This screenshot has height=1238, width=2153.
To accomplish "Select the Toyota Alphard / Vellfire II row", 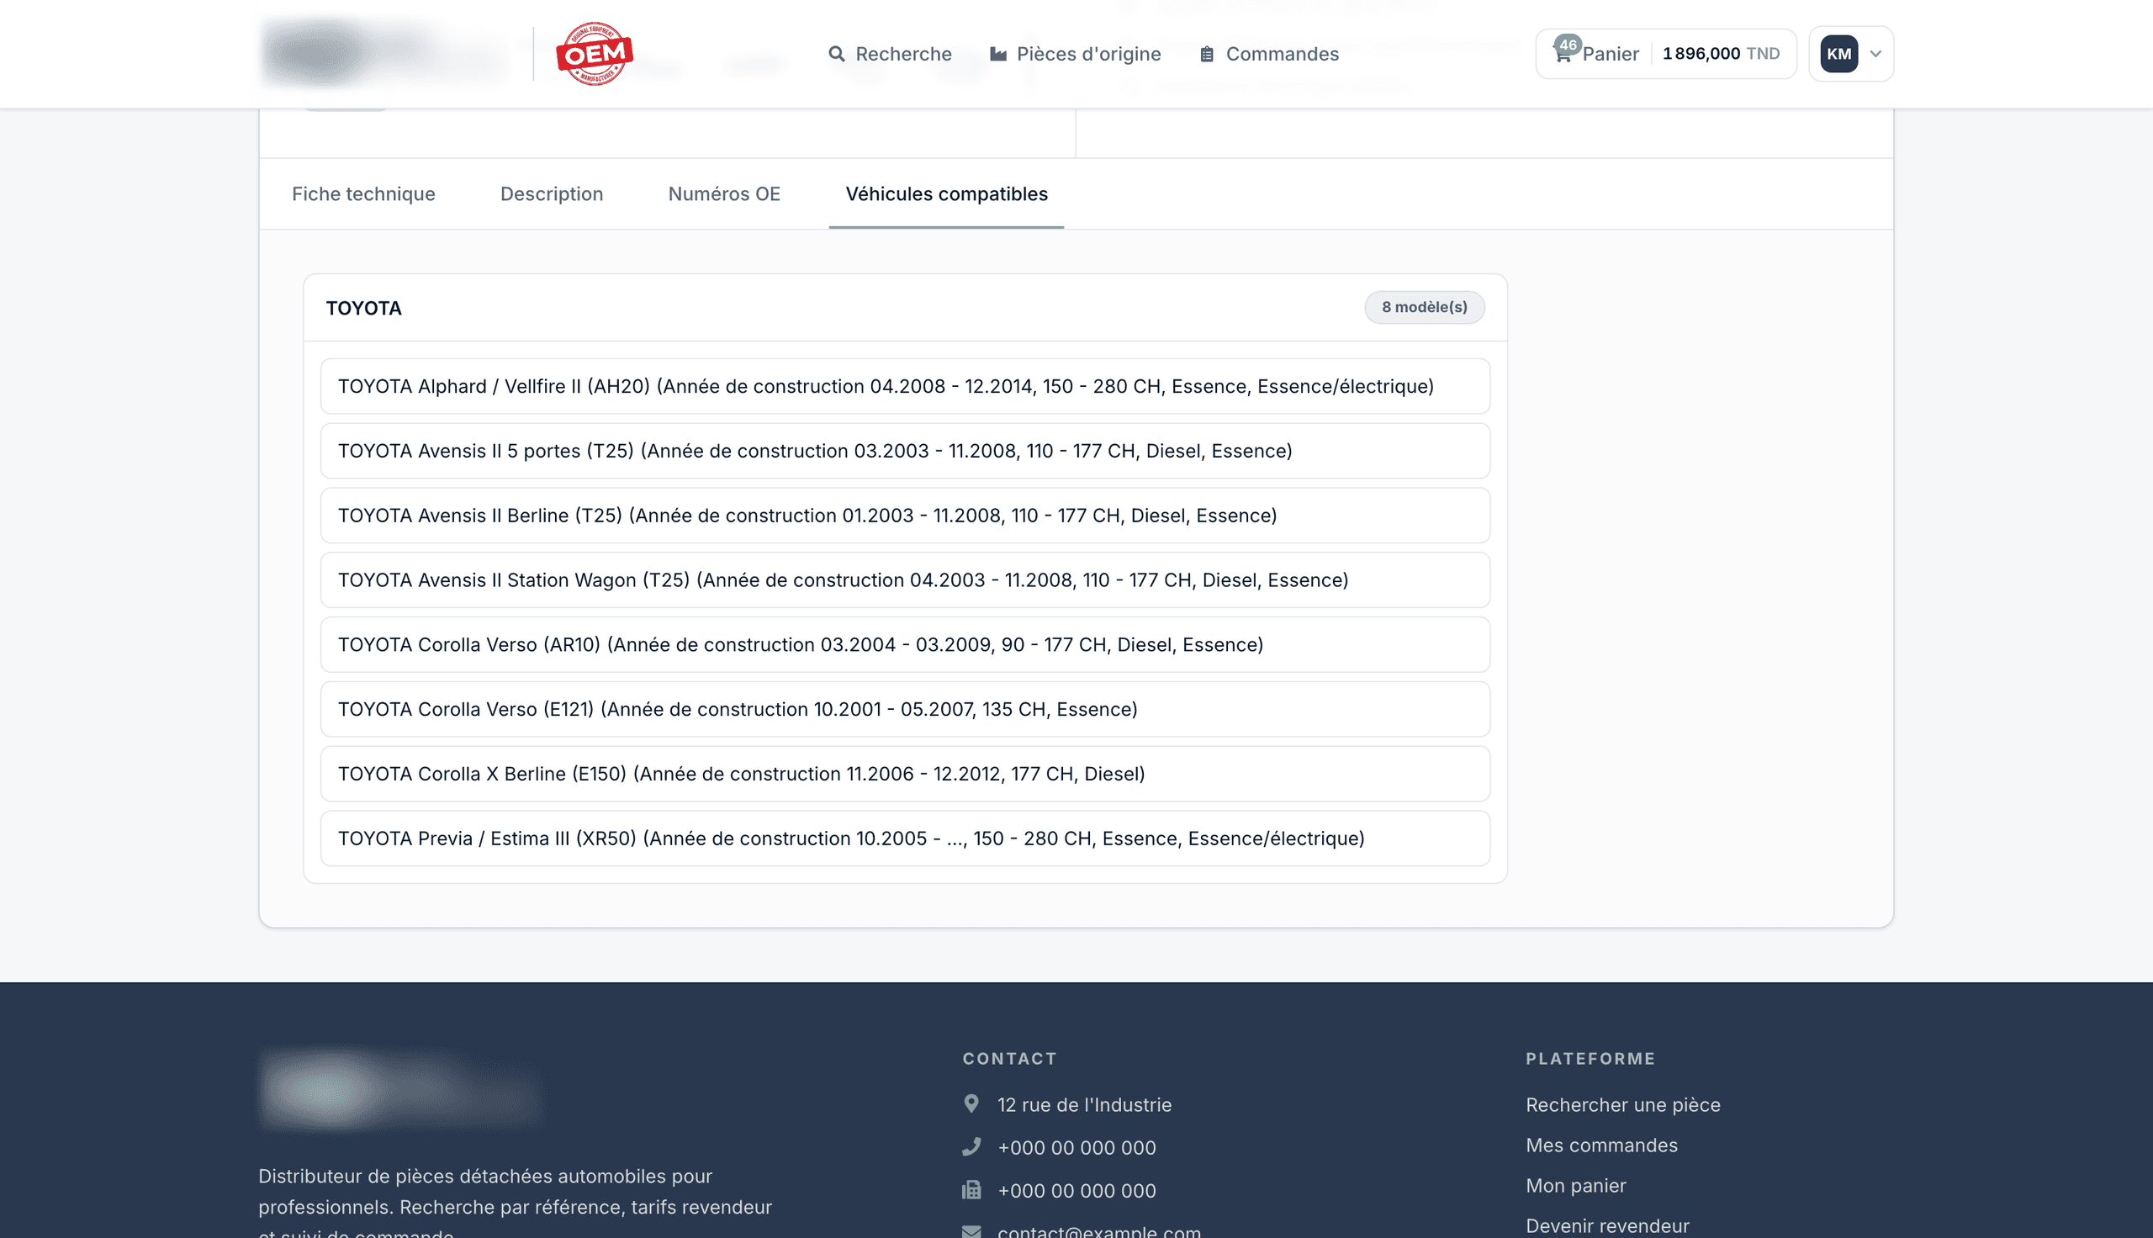I will (905, 386).
